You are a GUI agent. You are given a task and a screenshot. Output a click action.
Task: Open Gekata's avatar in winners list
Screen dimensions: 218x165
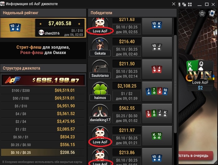(x=100, y=44)
